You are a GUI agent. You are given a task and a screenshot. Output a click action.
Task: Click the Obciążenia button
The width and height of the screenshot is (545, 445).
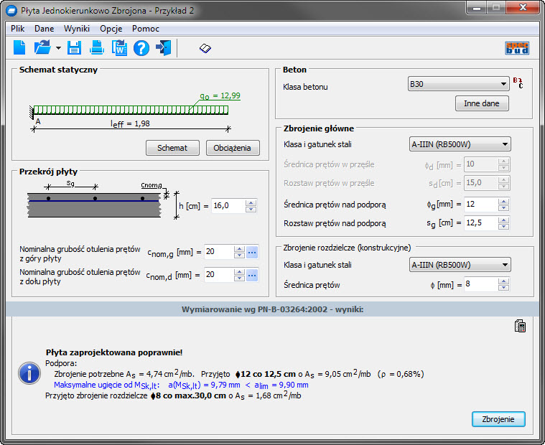pos(233,148)
